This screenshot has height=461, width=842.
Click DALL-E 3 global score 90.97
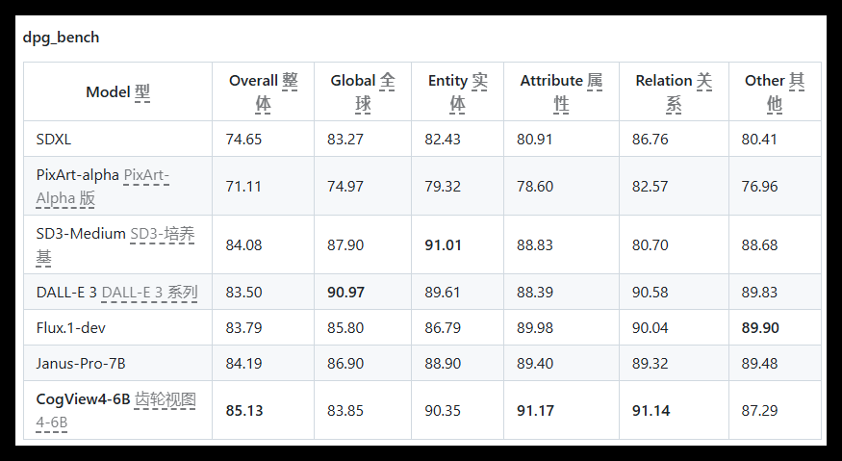pyautogui.click(x=345, y=293)
